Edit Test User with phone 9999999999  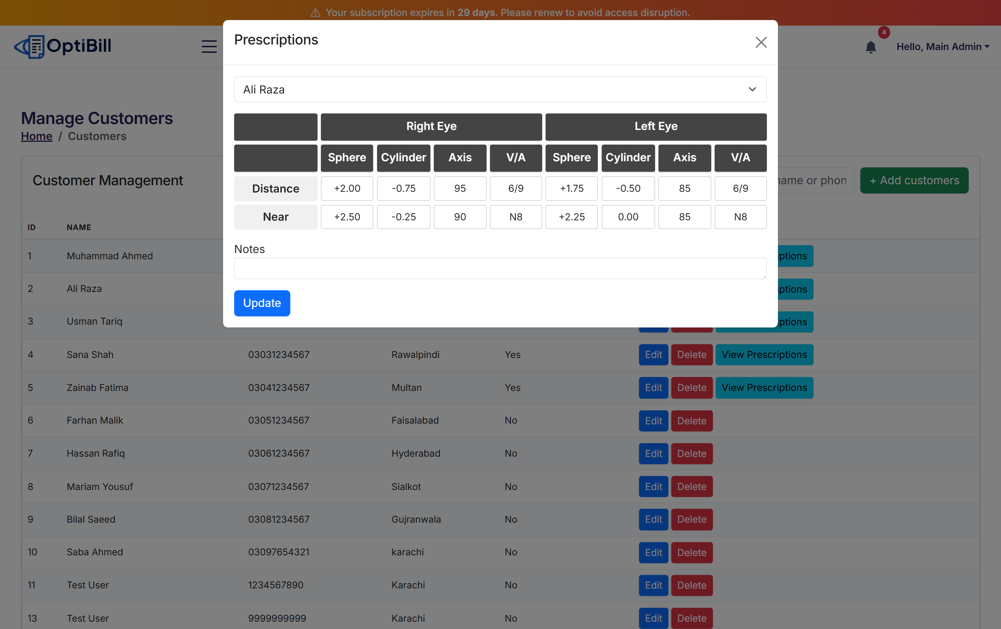[x=653, y=618]
